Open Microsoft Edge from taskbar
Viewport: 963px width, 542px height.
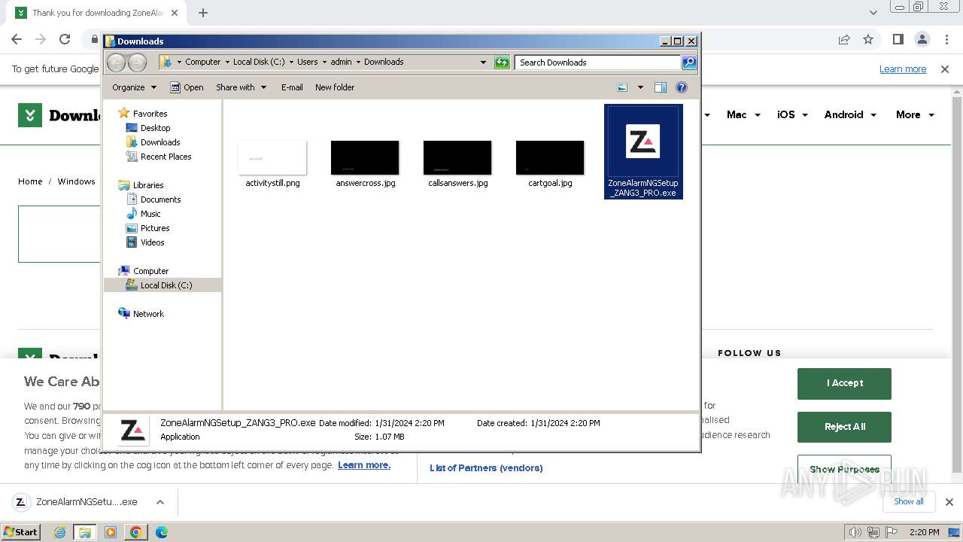[x=161, y=532]
